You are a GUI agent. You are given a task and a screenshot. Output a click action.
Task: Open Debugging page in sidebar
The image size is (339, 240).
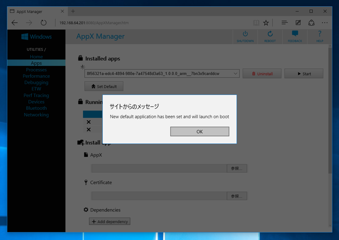[36, 82]
